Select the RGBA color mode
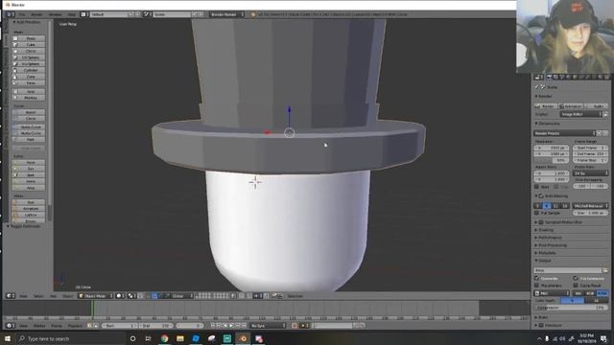Screen dimensions: 614x345 pos(602,293)
